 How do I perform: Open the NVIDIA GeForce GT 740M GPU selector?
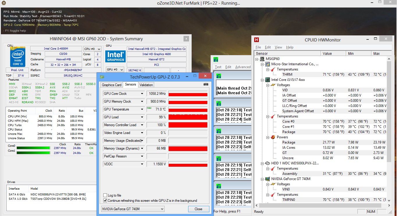pyautogui.click(x=133, y=209)
